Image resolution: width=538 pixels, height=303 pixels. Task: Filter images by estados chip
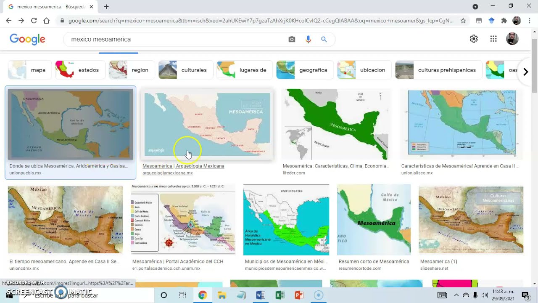(80, 70)
